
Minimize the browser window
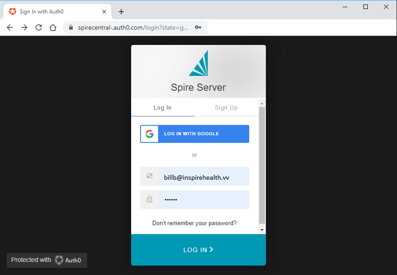345,7
